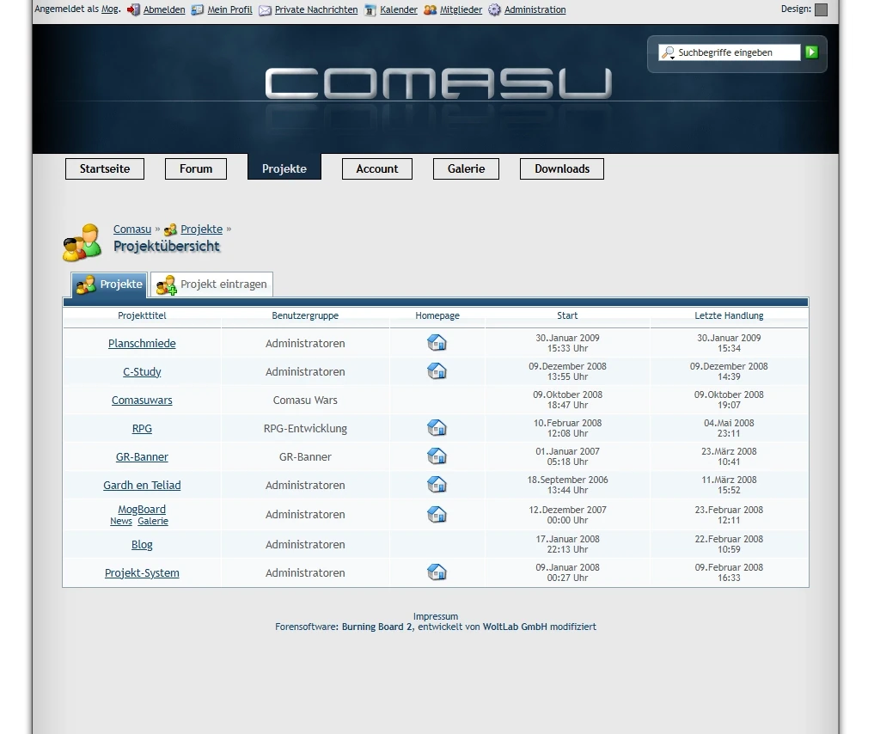Screen dimensions: 874x734
Task: Open the Mitglieder link
Action: coord(461,9)
